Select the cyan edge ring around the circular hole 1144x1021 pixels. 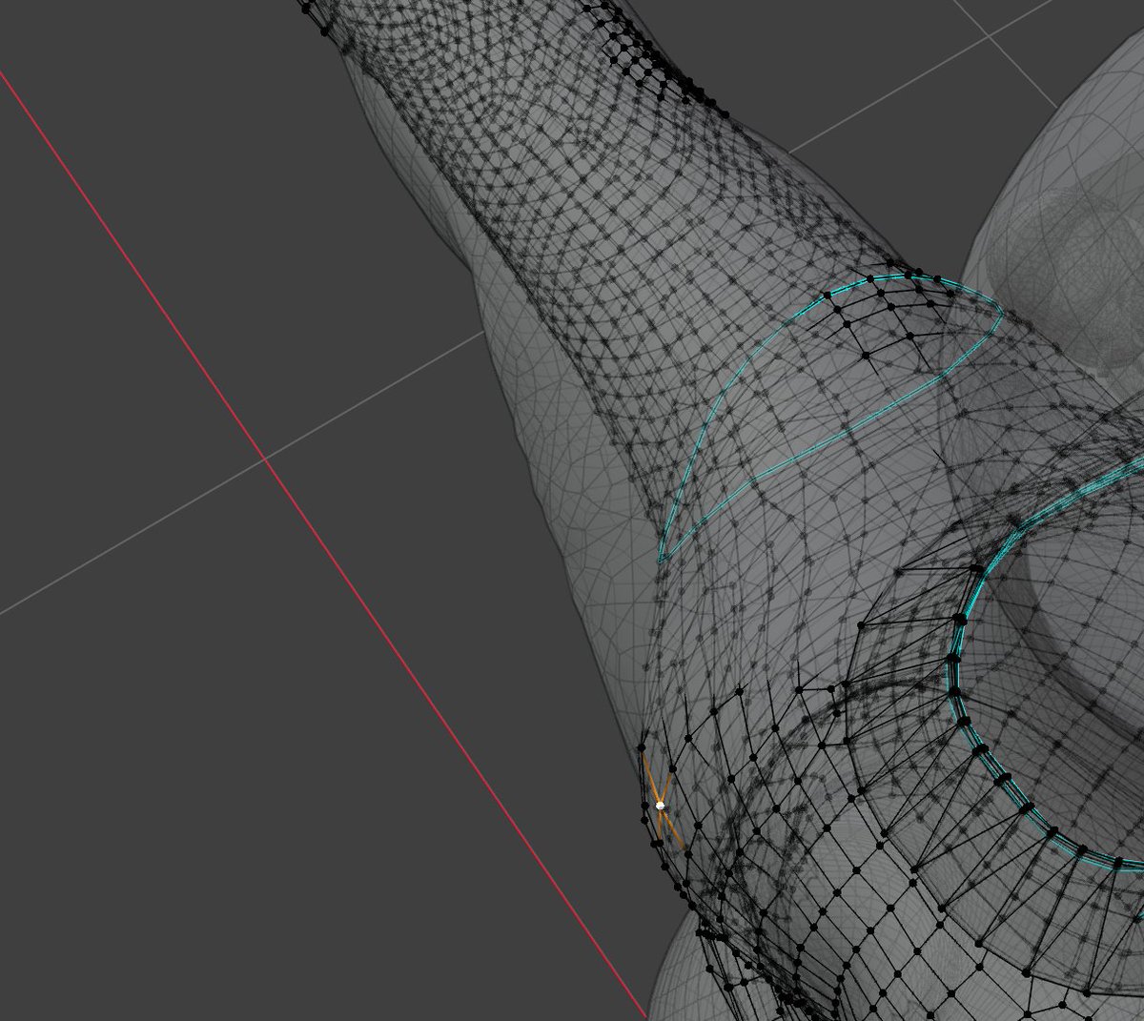956,658
